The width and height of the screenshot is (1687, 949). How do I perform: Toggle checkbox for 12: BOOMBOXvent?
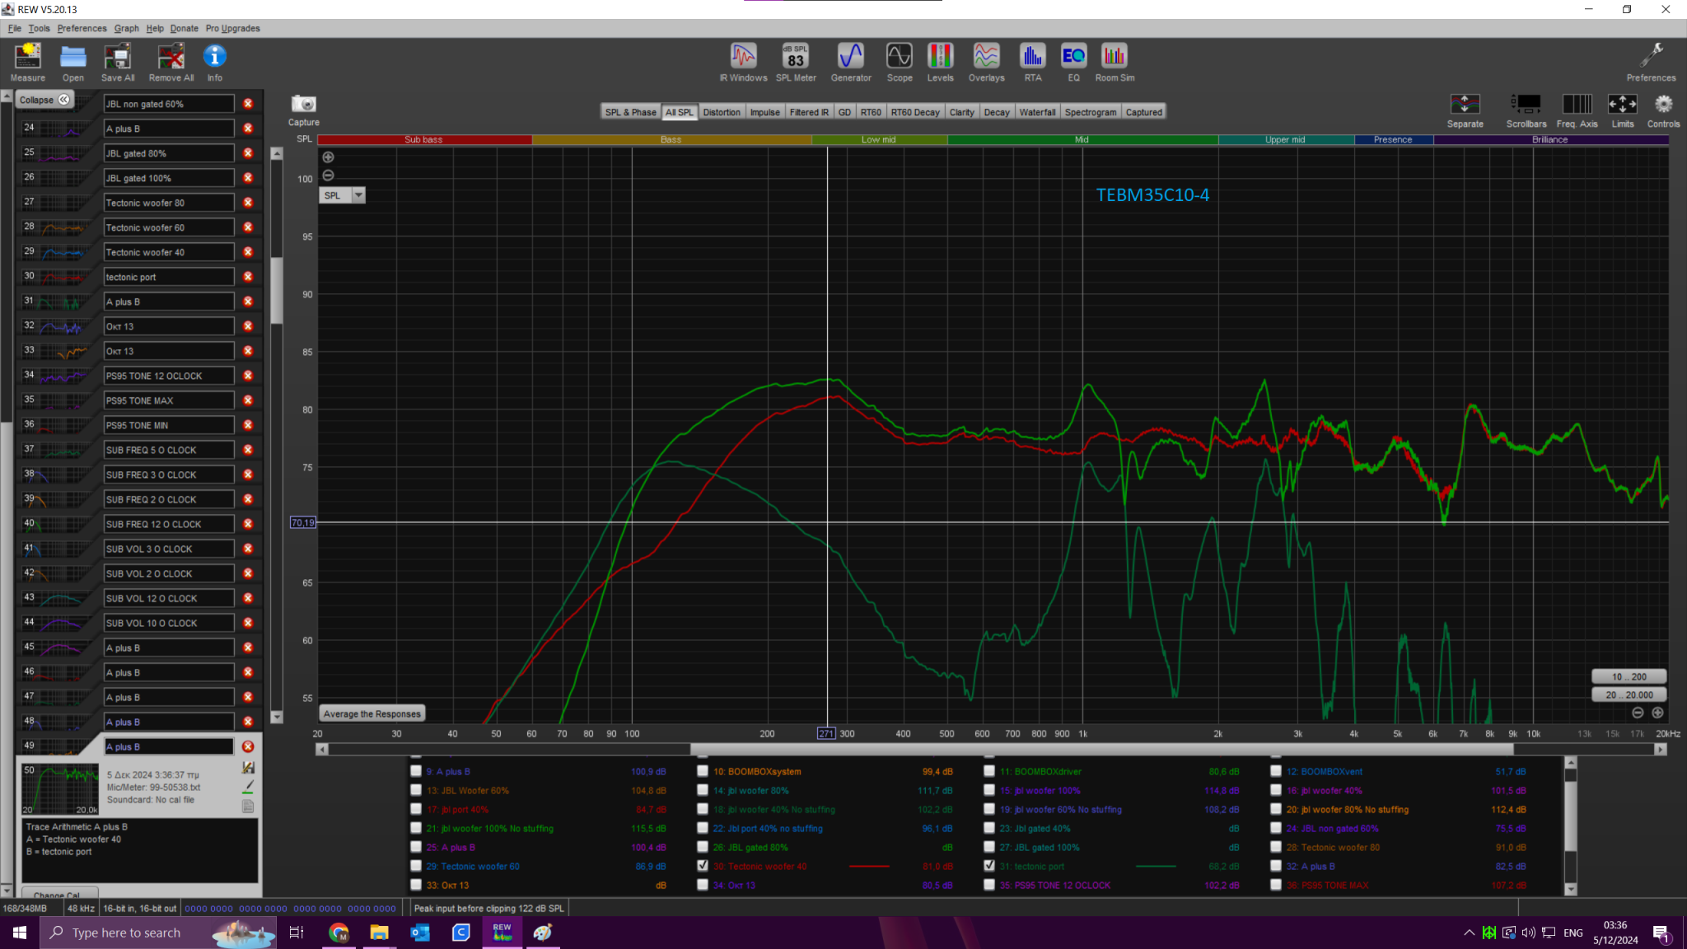(x=1276, y=772)
